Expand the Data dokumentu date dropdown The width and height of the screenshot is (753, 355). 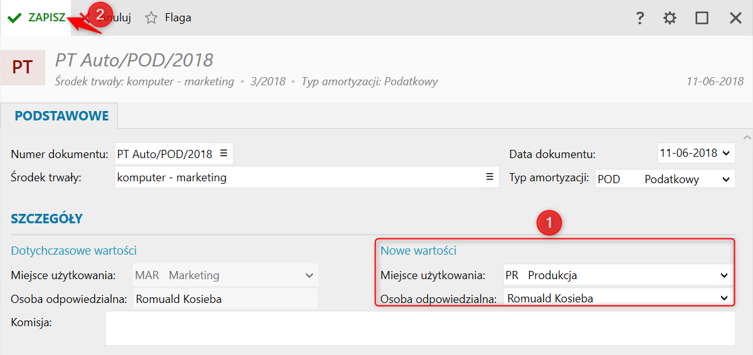click(726, 153)
